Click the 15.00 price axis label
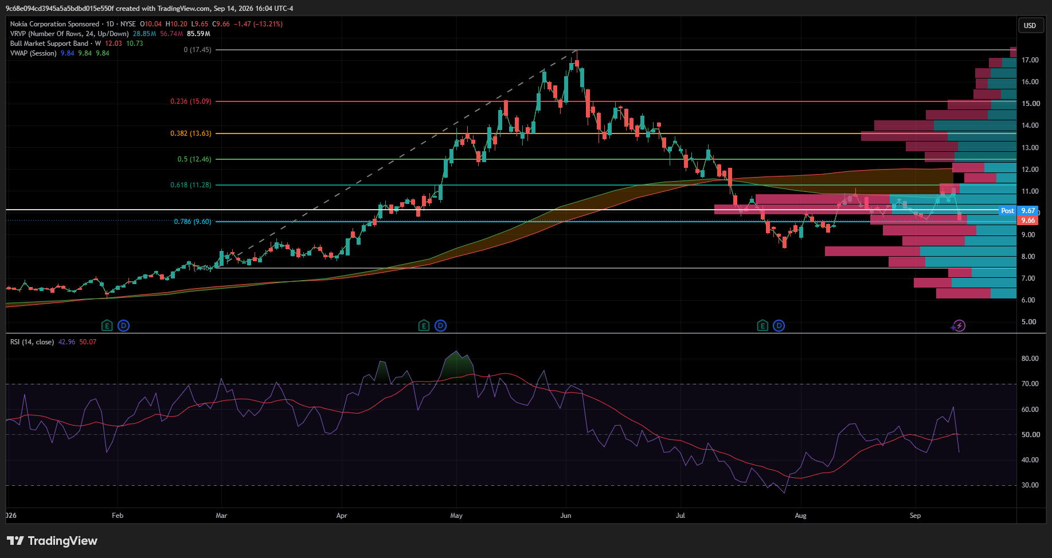 [x=1030, y=104]
